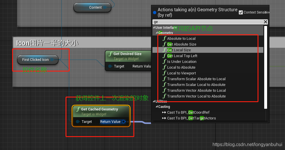Click Target input pin of Get Cached Geometry

point(78,121)
